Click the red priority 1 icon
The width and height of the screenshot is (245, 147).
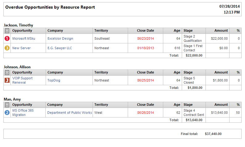(7, 38)
